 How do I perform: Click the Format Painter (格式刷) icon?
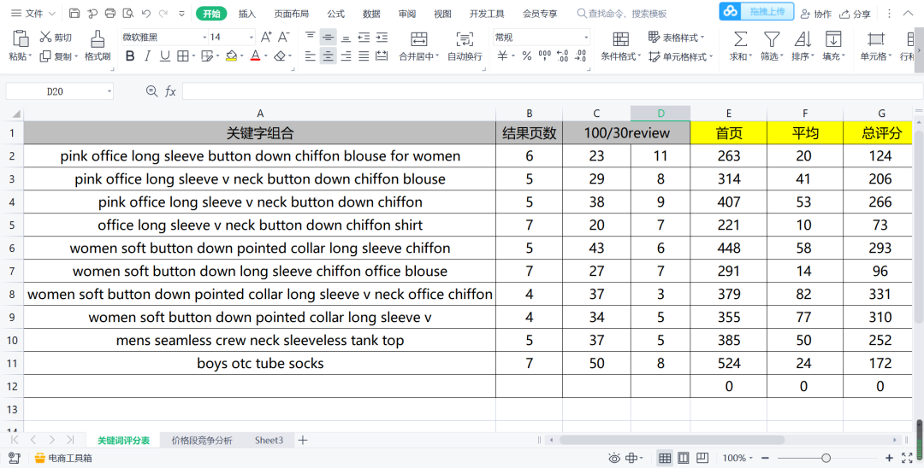[x=98, y=38]
